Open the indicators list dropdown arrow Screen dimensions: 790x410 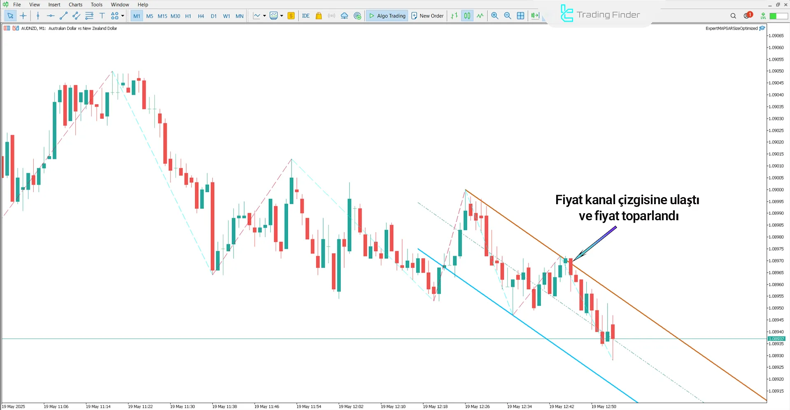264,16
